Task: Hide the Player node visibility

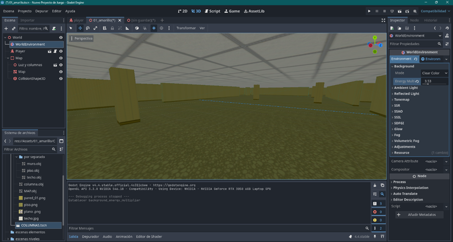Action: 61,51
